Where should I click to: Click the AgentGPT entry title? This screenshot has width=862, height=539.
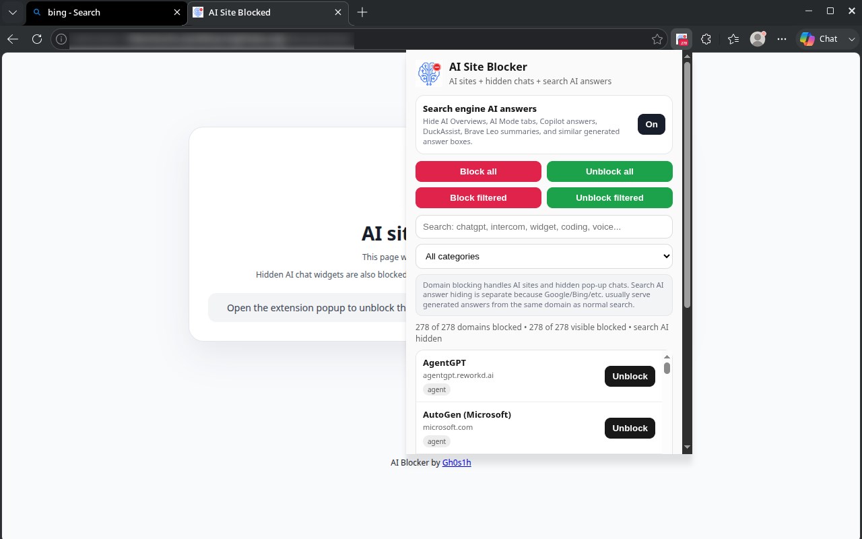[x=444, y=363]
